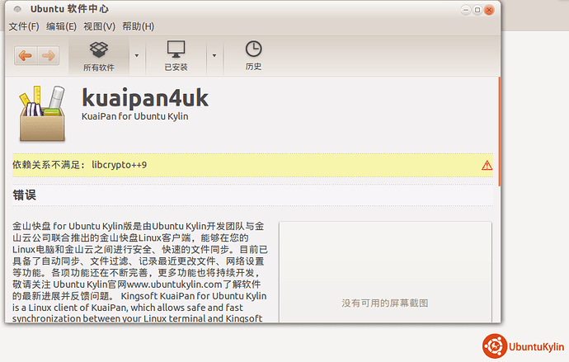Image resolution: width=569 pixels, height=362 pixels.
Task: Open the 视图(V) menu
Action: click(99, 26)
